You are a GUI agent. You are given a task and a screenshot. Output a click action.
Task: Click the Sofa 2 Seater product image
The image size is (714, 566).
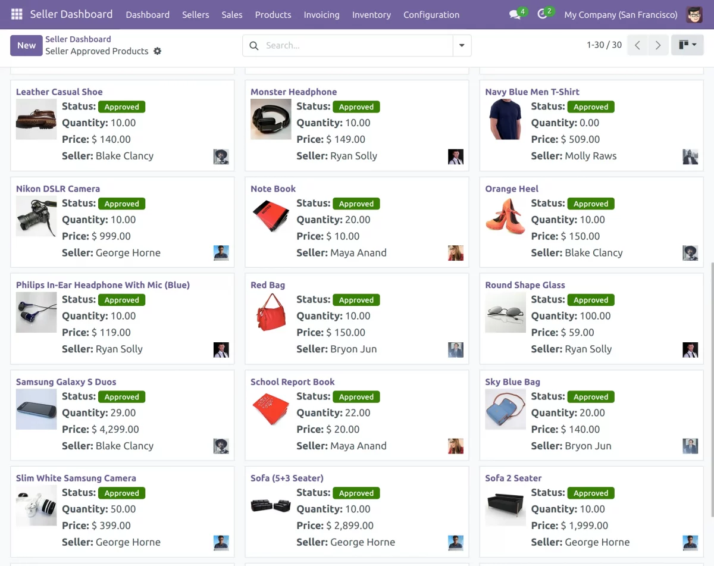(x=505, y=506)
